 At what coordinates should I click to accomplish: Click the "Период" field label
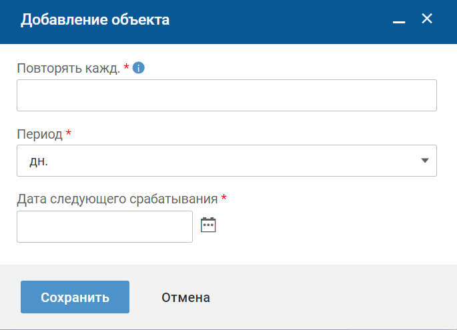(39, 134)
